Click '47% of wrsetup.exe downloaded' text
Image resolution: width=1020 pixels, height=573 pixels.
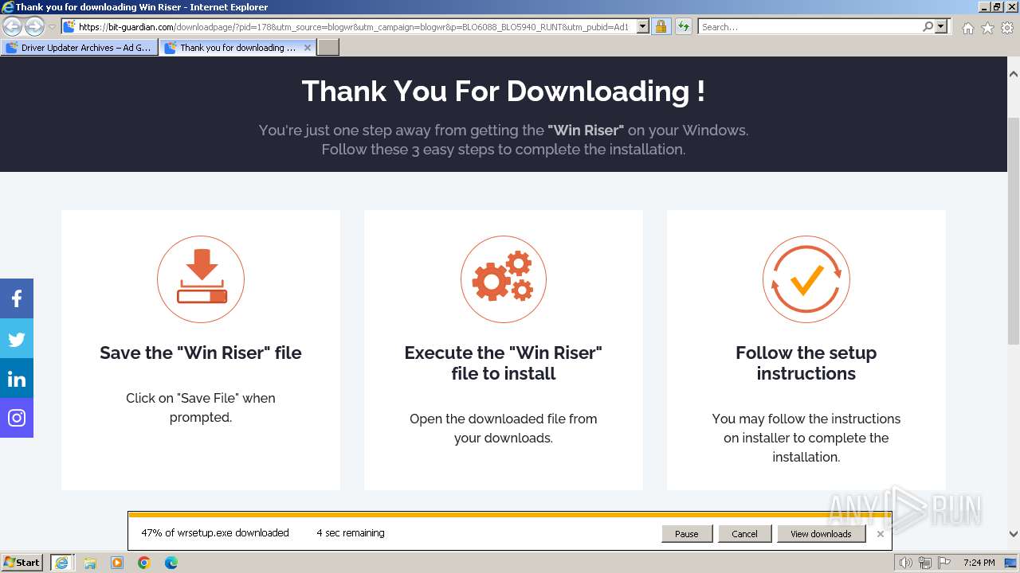pos(215,533)
